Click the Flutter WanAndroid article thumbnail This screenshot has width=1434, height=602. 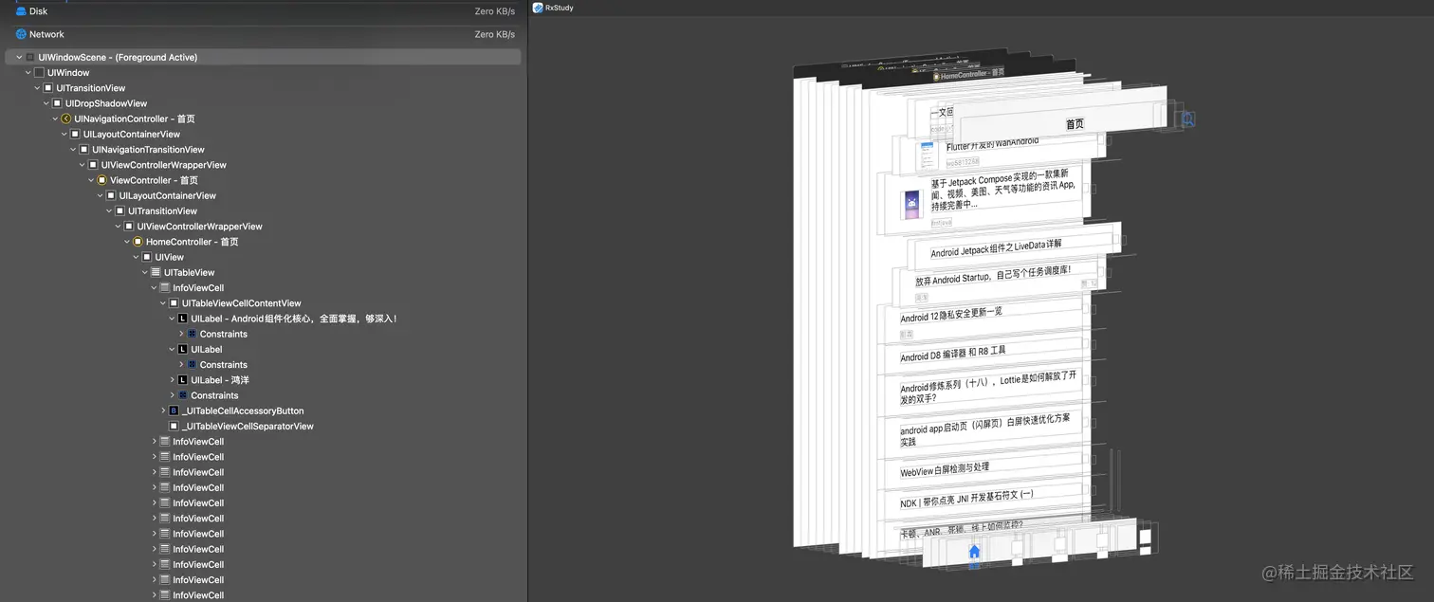(928, 155)
